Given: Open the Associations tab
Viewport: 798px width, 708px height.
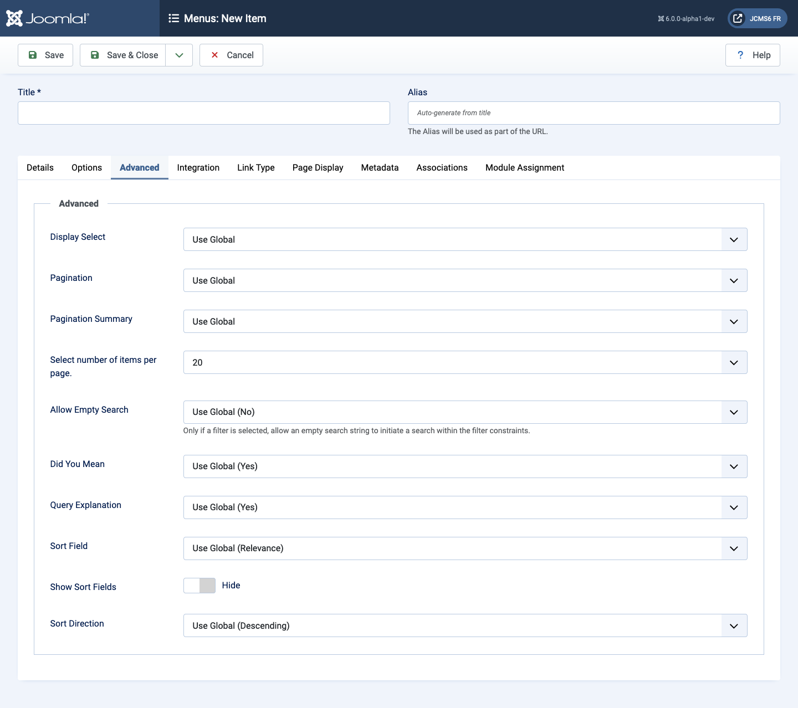Looking at the screenshot, I should pos(442,167).
